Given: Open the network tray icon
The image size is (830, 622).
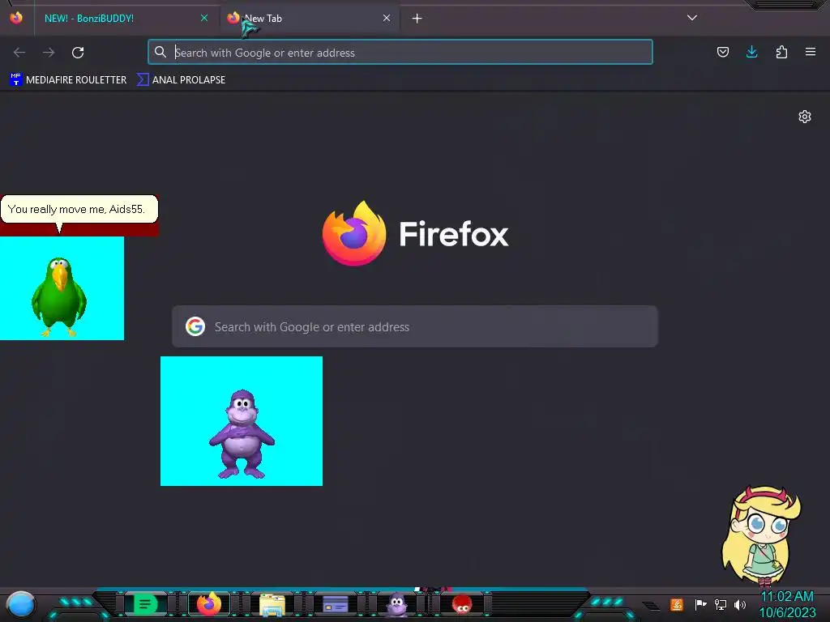Looking at the screenshot, I should (x=720, y=604).
